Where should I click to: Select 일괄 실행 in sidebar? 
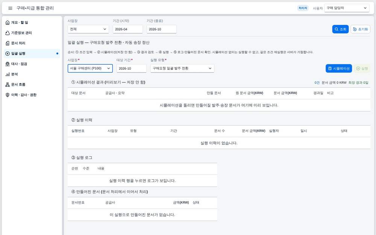32,53
